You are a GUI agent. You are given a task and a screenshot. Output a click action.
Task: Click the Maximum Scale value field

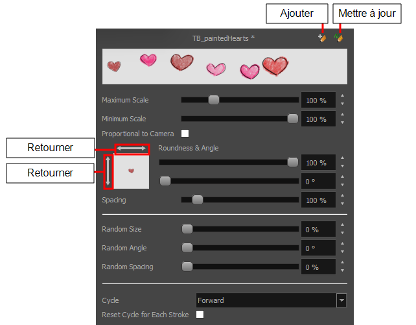click(318, 100)
